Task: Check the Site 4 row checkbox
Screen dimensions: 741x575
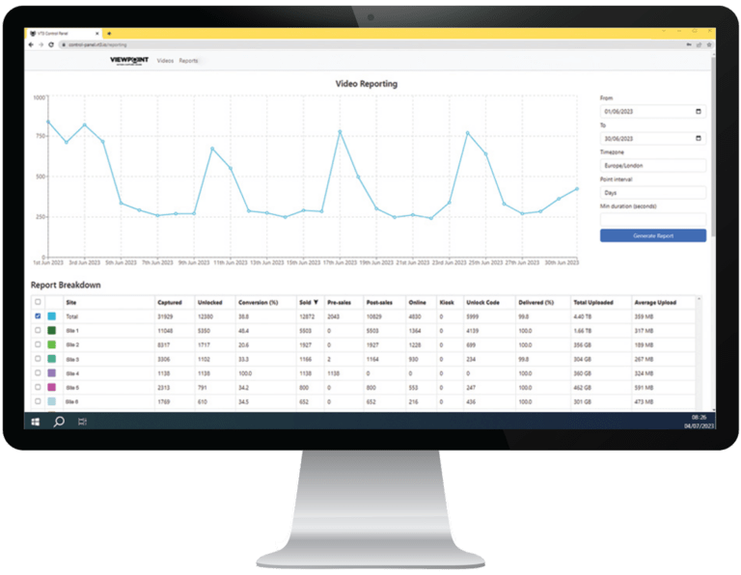Action: click(x=38, y=372)
